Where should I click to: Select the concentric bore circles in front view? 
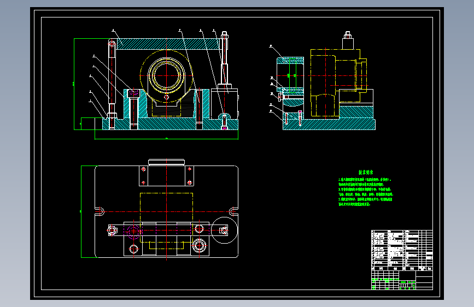[166, 75]
